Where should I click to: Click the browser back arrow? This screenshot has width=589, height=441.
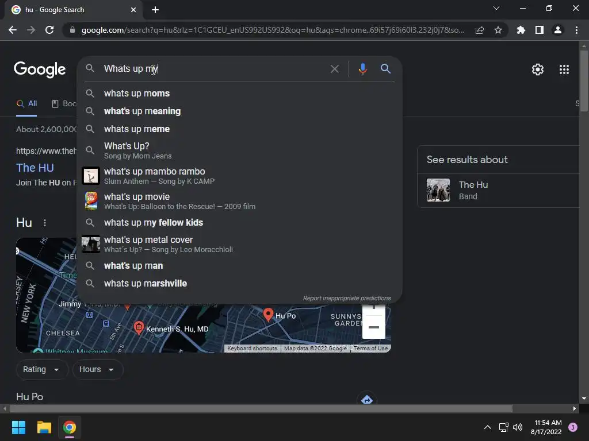pyautogui.click(x=13, y=30)
